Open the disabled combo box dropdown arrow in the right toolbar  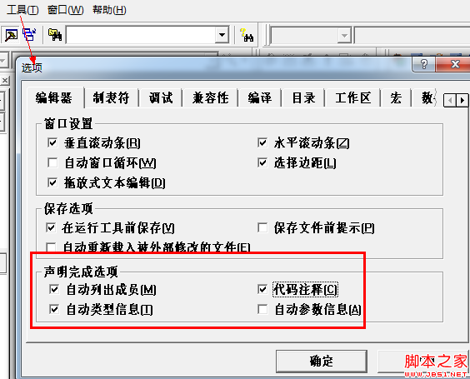pos(344,36)
